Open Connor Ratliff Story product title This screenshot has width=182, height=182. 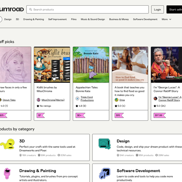click(x=167, y=89)
